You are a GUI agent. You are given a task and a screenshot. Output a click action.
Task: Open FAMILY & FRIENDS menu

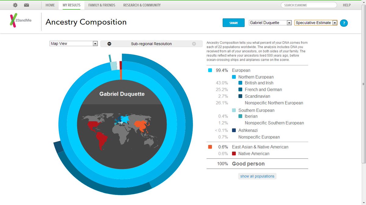[102, 5]
